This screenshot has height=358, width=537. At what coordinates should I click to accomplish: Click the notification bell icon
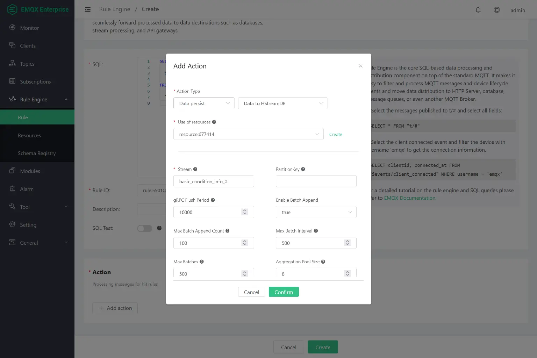point(478,10)
